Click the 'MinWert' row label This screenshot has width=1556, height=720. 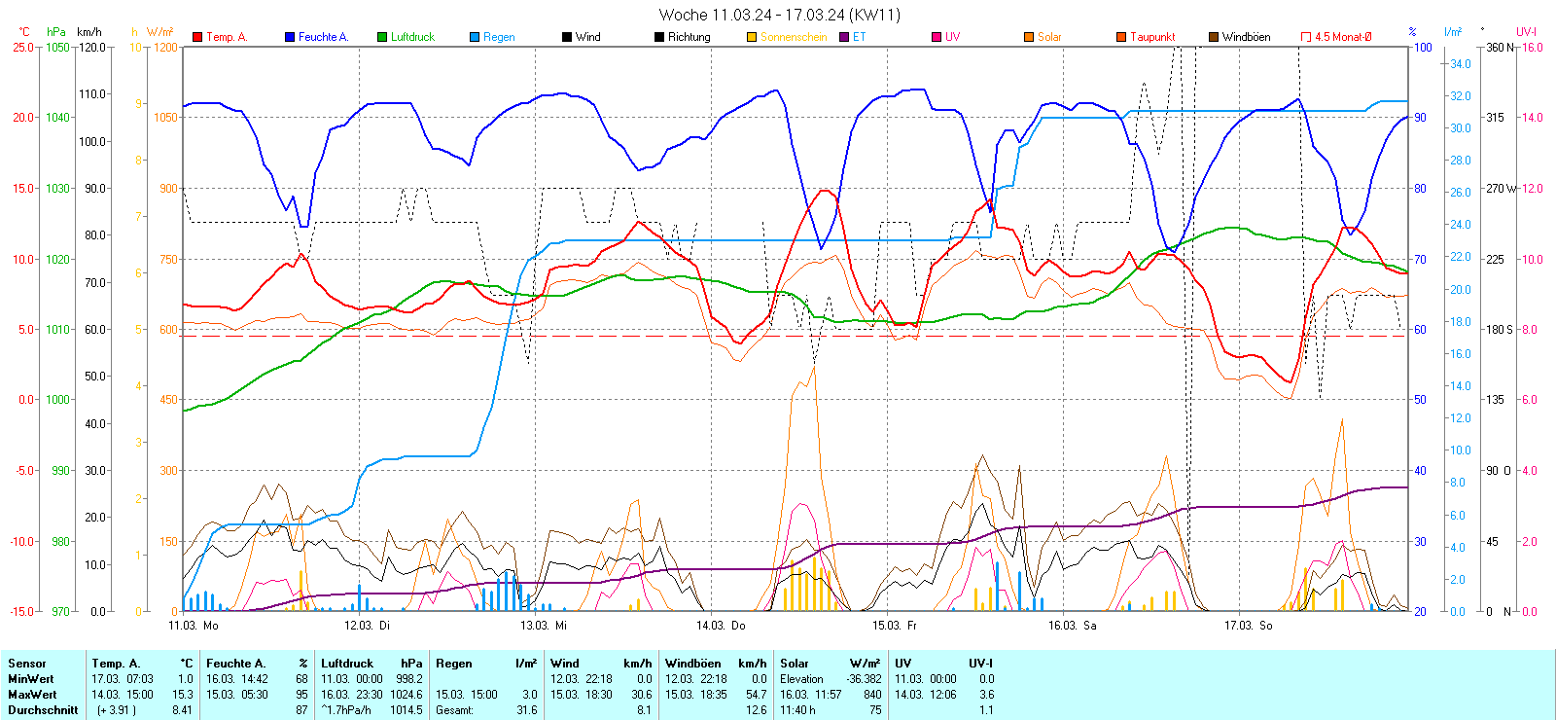click(x=31, y=679)
